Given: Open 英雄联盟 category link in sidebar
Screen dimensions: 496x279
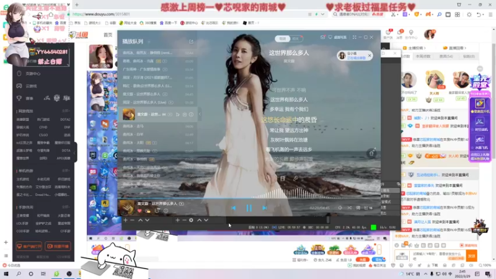Looking at the screenshot, I should [x=22, y=120].
